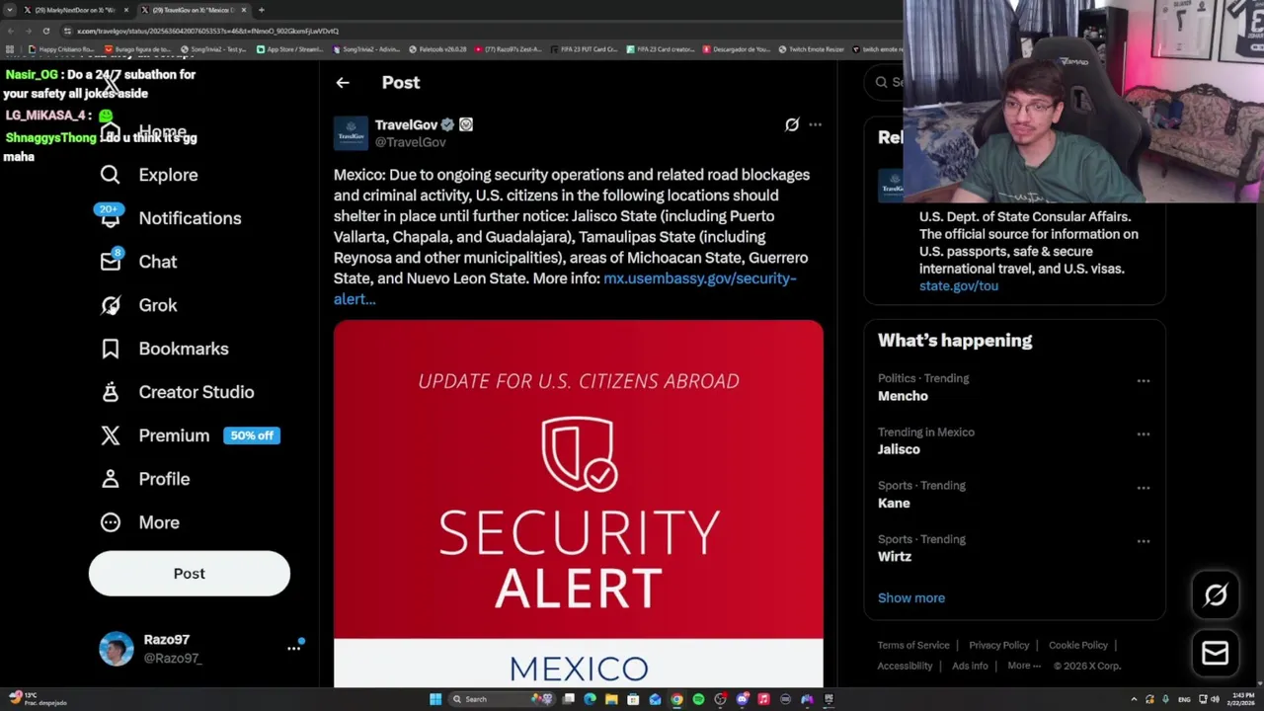This screenshot has height=711, width=1264.
Task: Open Microsoft Edge from the taskbar
Action: click(x=590, y=699)
